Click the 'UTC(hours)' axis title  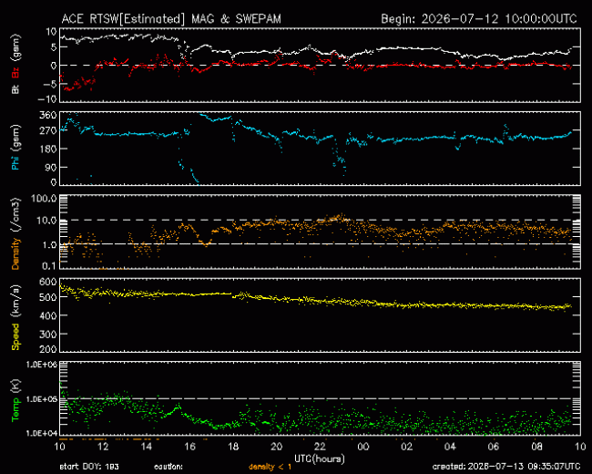pyautogui.click(x=320, y=459)
